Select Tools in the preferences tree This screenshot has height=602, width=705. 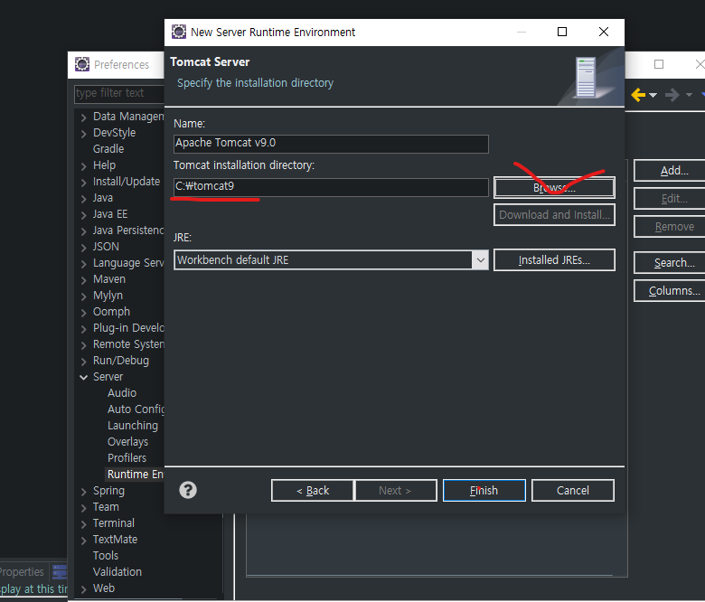(x=106, y=556)
